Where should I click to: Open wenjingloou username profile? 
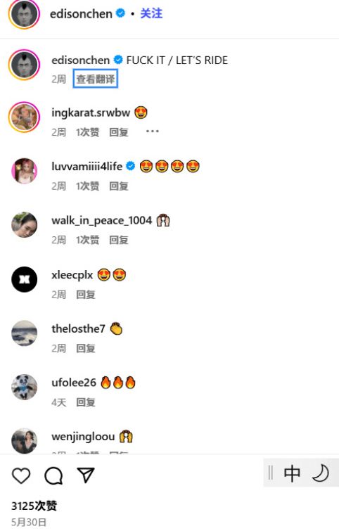(83, 436)
